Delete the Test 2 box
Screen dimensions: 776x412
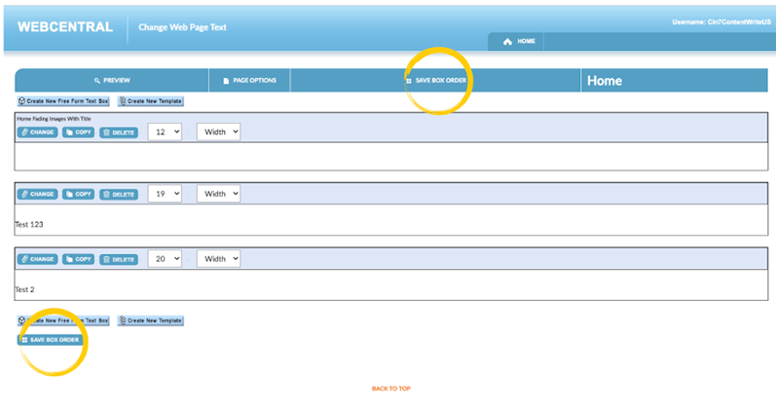pyautogui.click(x=119, y=259)
